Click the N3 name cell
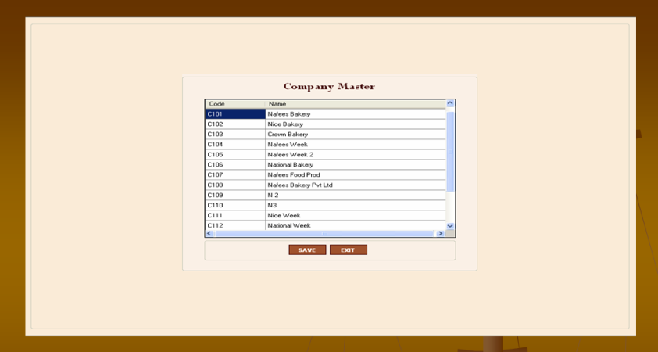Image resolution: width=658 pixels, height=352 pixels. tap(356, 205)
